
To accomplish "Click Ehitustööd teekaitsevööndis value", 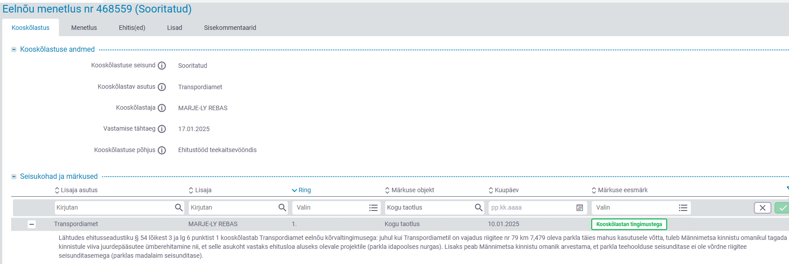I will 217,150.
